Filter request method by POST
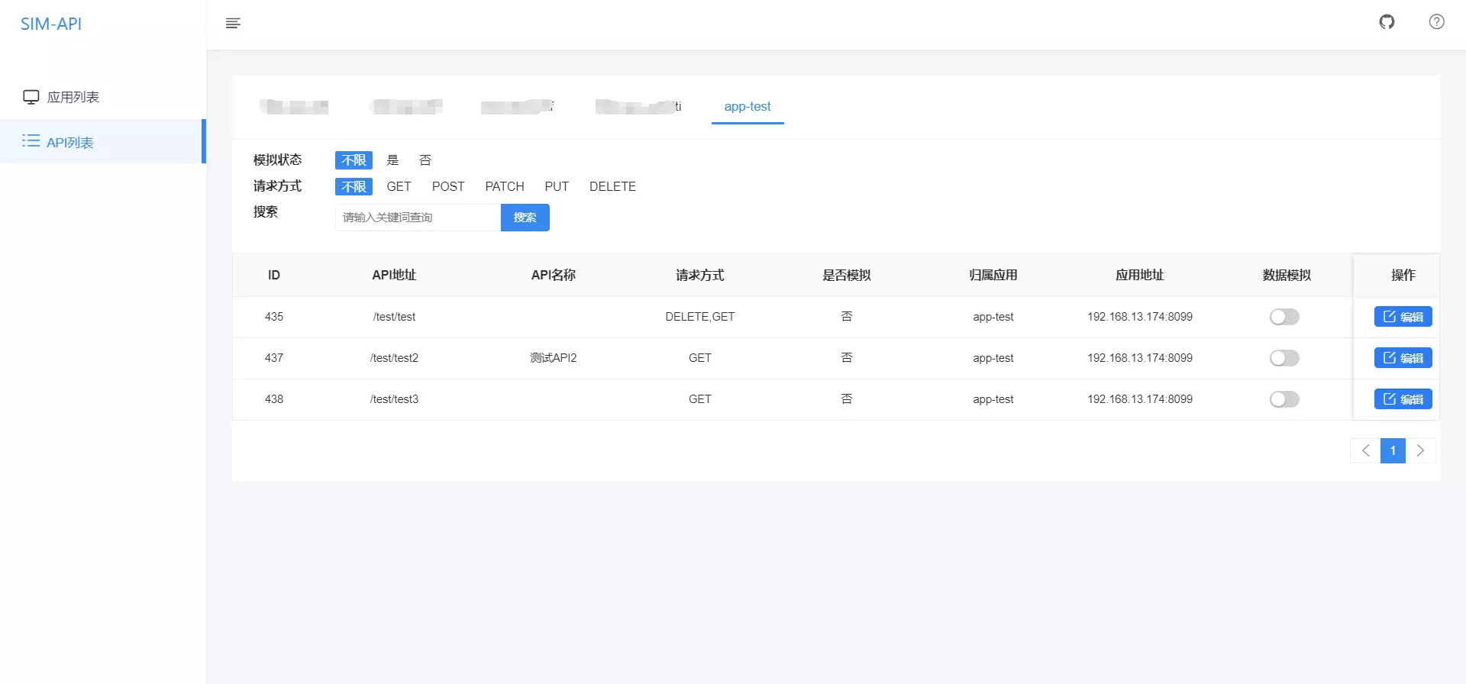 tap(448, 186)
